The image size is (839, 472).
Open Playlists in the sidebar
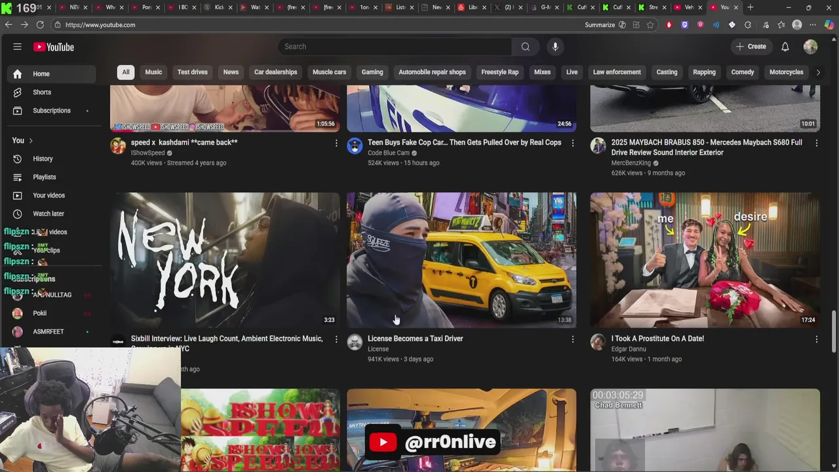coord(51,177)
